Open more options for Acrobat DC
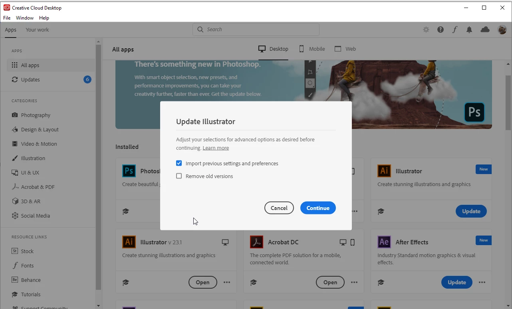 point(354,282)
